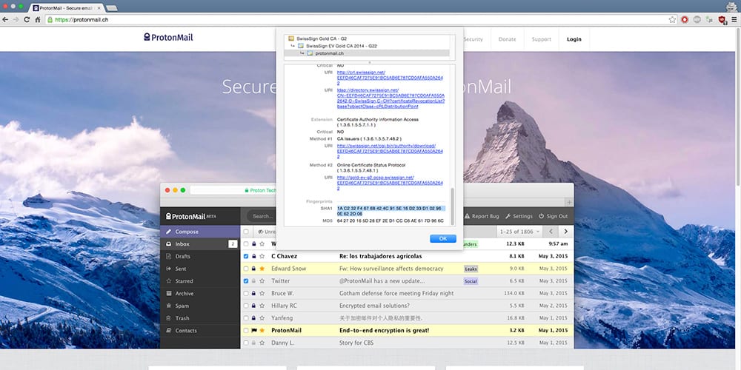This screenshot has height=370, width=741.
Task: Click the lock icon on C Chavez row
Action: [253, 256]
